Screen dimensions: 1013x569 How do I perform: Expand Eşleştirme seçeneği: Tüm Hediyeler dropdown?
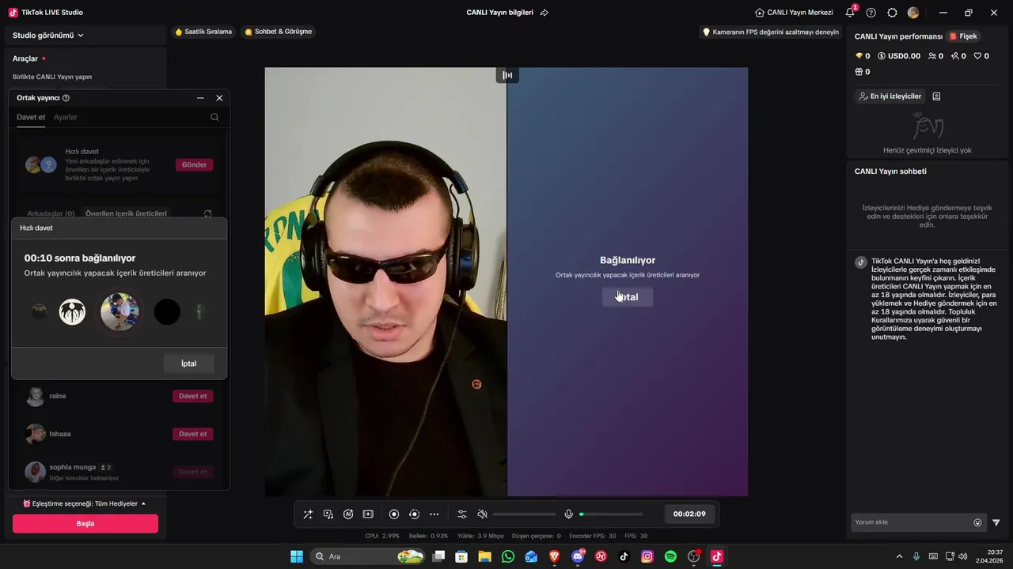[85, 503]
